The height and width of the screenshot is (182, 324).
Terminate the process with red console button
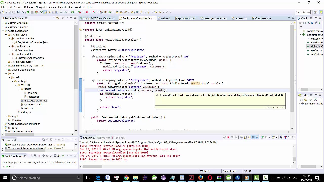228,137
